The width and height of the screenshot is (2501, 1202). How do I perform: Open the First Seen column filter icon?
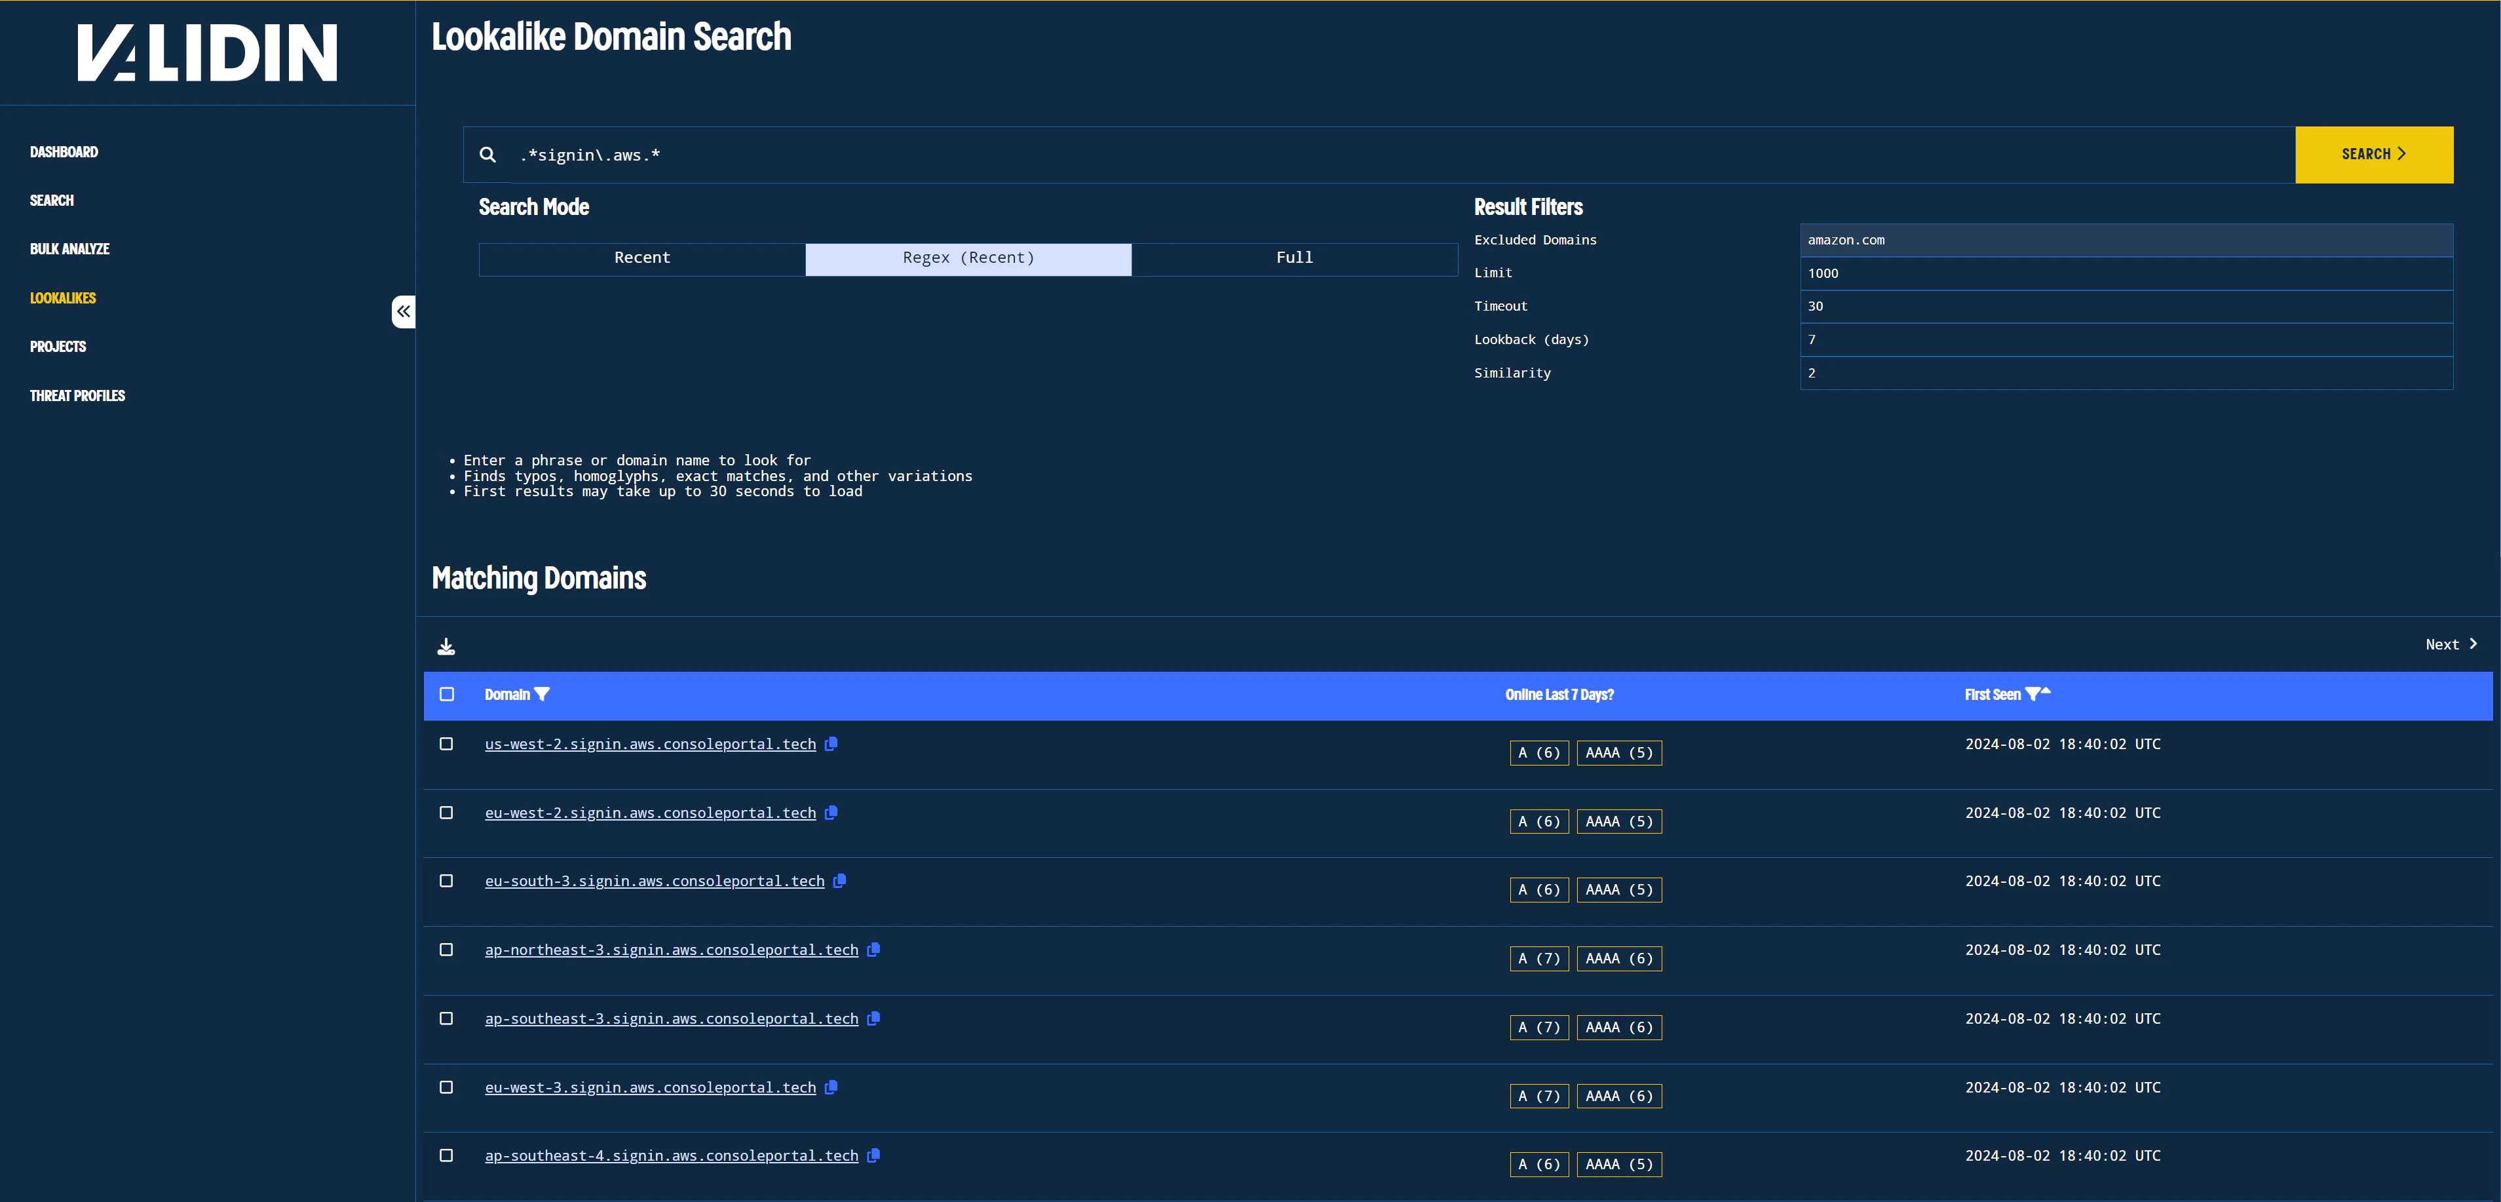coord(2031,694)
